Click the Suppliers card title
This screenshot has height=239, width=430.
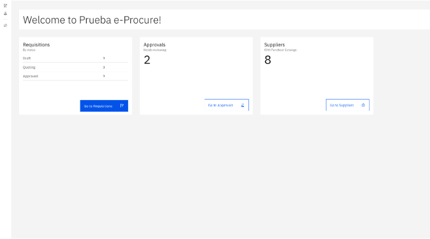click(274, 44)
